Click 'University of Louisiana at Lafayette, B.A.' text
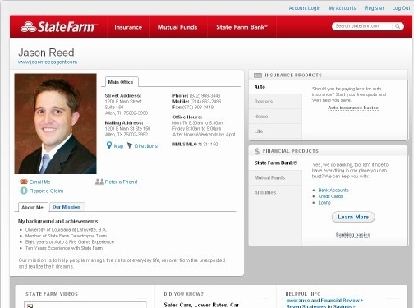Screen dimensions: 414x308 [66, 229]
